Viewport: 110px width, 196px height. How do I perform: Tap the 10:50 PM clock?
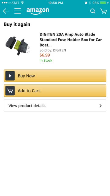[x=55, y=3]
